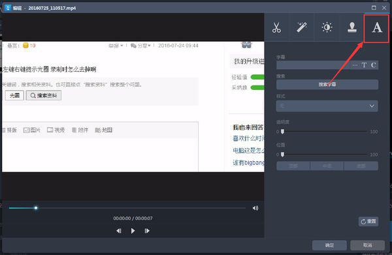Click the 重置 reset button

pos(368,221)
